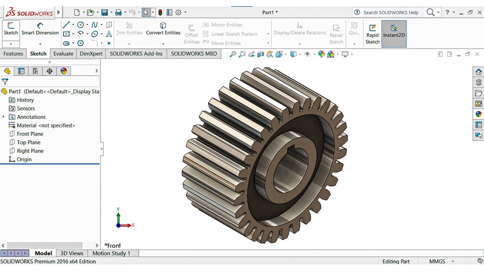484x272 pixels.
Task: Open the Options gear icon
Action: (x=178, y=12)
